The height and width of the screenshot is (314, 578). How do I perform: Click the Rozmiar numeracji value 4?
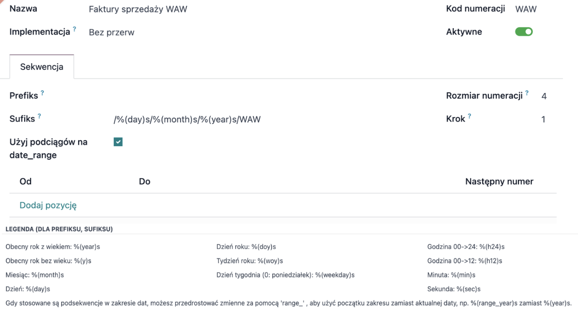pos(544,97)
